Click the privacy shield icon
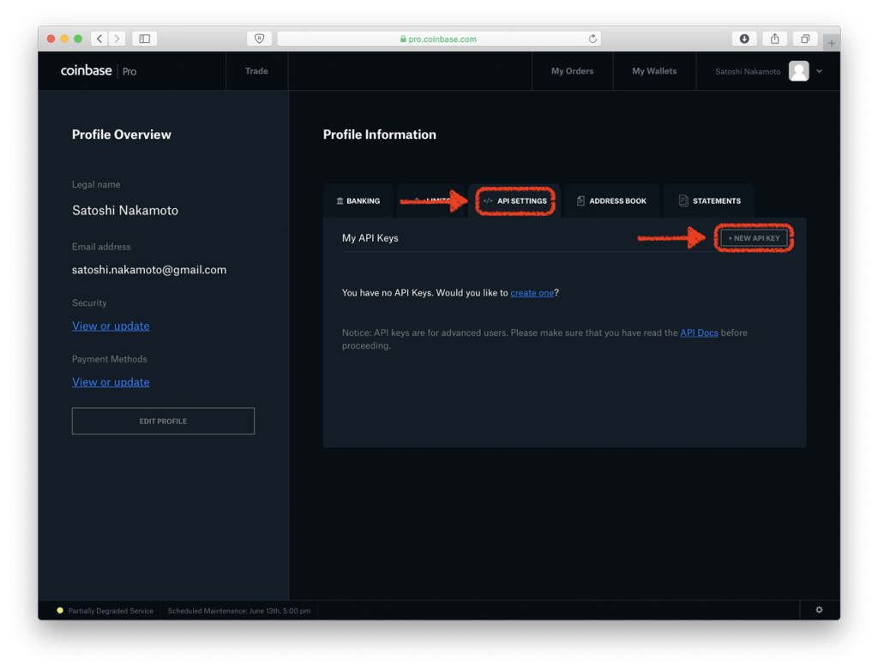Screen dimensions: 878x670 [259, 39]
